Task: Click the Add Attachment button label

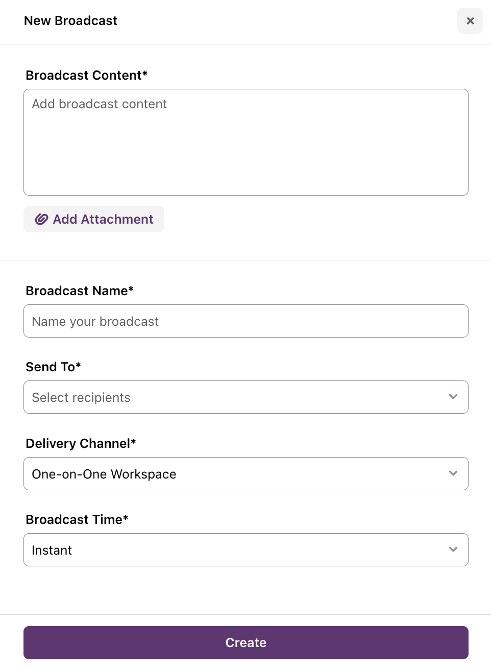Action: pos(103,219)
